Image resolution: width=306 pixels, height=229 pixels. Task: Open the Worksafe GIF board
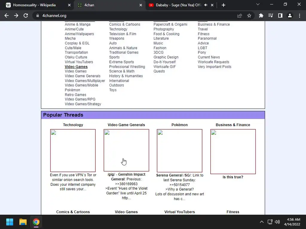165,66
